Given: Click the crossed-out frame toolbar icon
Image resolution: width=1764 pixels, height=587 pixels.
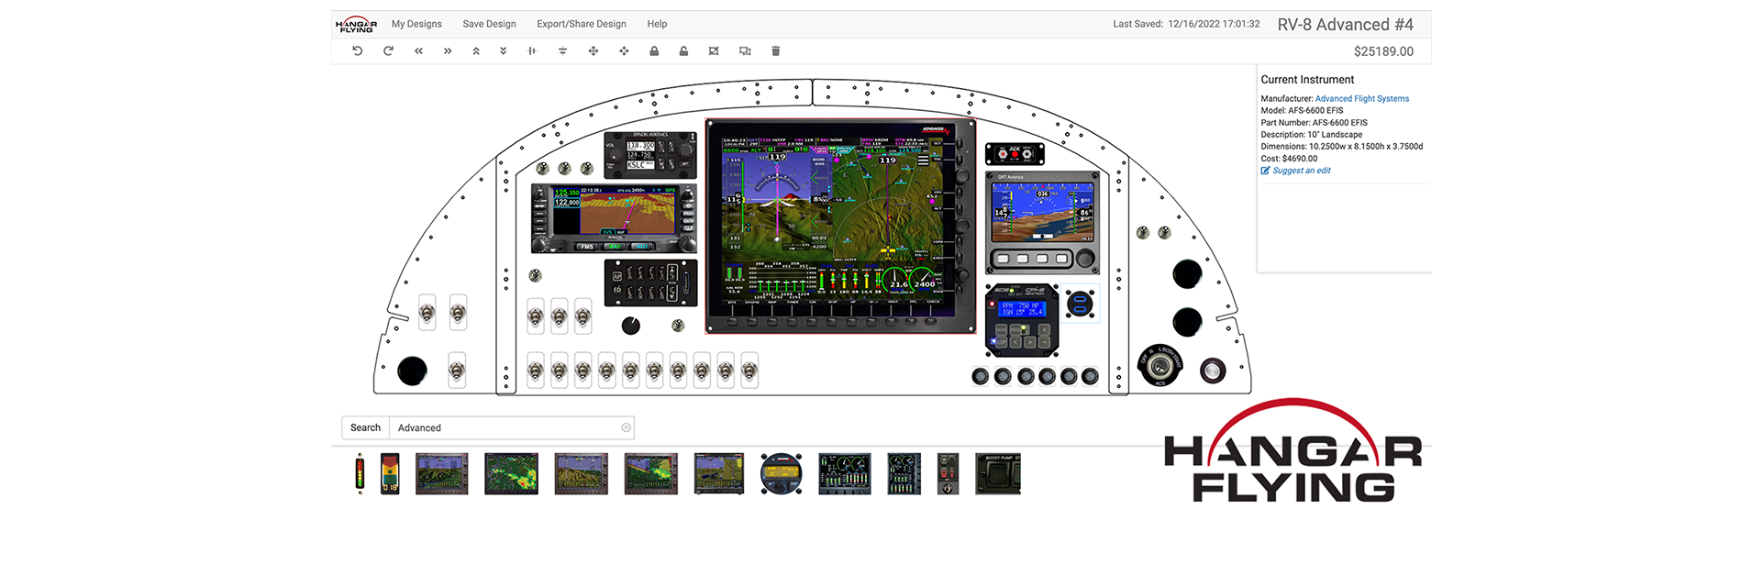Looking at the screenshot, I should tap(714, 51).
